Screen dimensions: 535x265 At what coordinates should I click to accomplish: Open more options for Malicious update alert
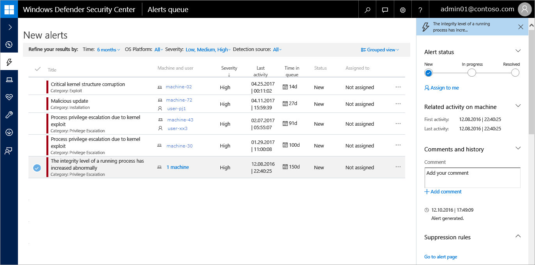398,104
